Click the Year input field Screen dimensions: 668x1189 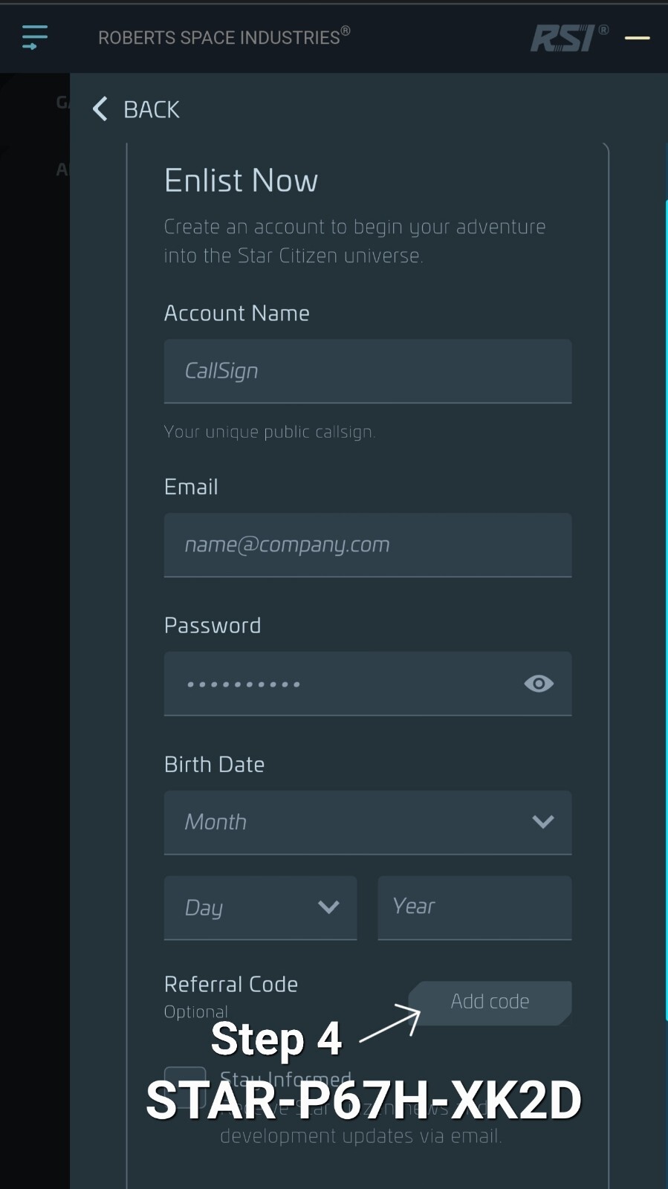point(475,907)
